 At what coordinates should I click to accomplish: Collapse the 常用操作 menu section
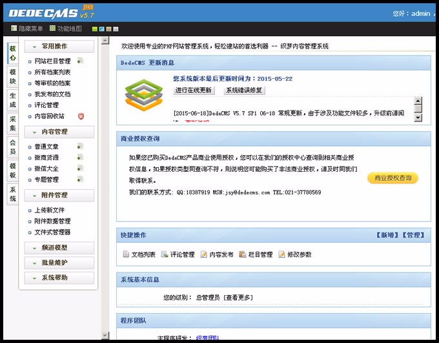[x=59, y=47]
